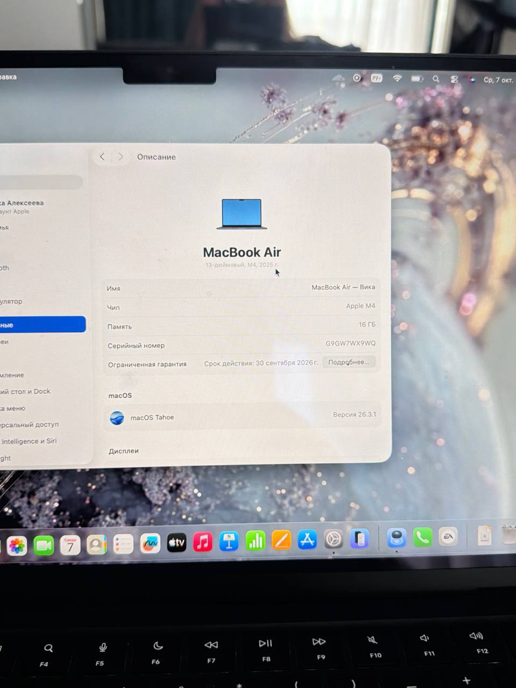Image resolution: width=516 pixels, height=688 pixels.
Task: Open the Photos app in the Dock
Action: pyautogui.click(x=17, y=546)
